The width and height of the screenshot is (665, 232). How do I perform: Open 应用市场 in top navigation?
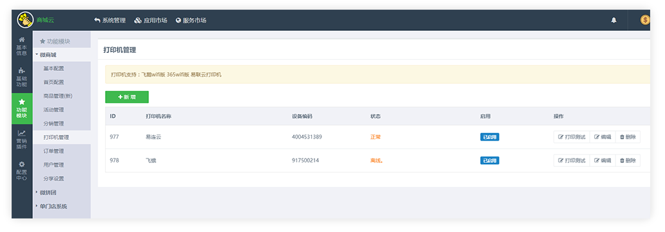[x=151, y=21]
